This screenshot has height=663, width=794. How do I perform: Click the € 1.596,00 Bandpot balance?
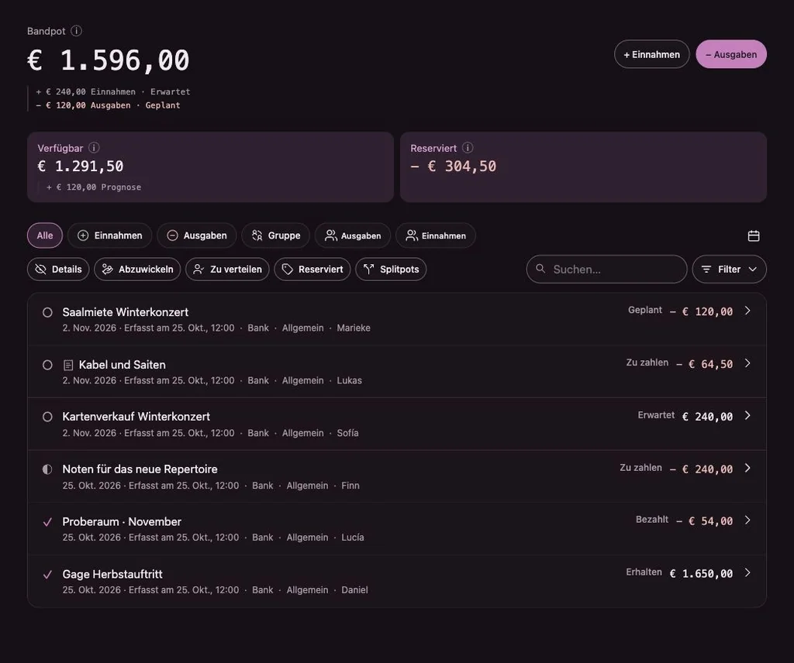pyautogui.click(x=109, y=60)
